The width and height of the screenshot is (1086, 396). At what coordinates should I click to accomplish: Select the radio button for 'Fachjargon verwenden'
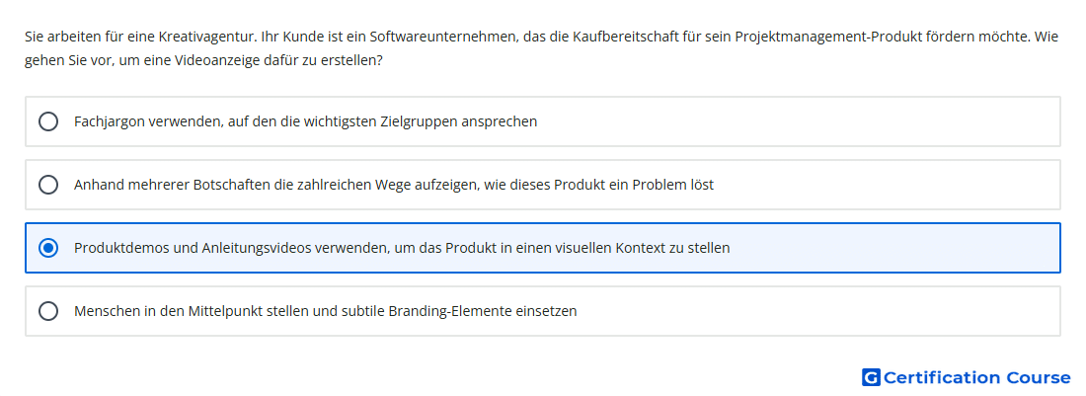47,121
